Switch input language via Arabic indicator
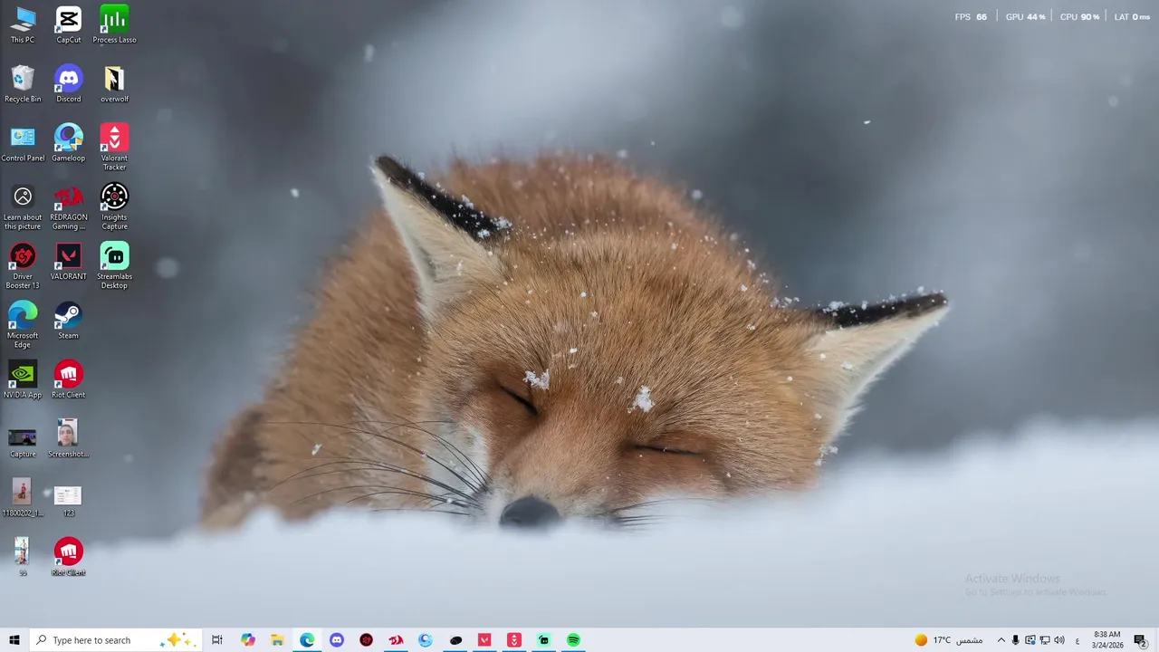Screen dimensions: 1159x652 pyautogui.click(x=1078, y=640)
